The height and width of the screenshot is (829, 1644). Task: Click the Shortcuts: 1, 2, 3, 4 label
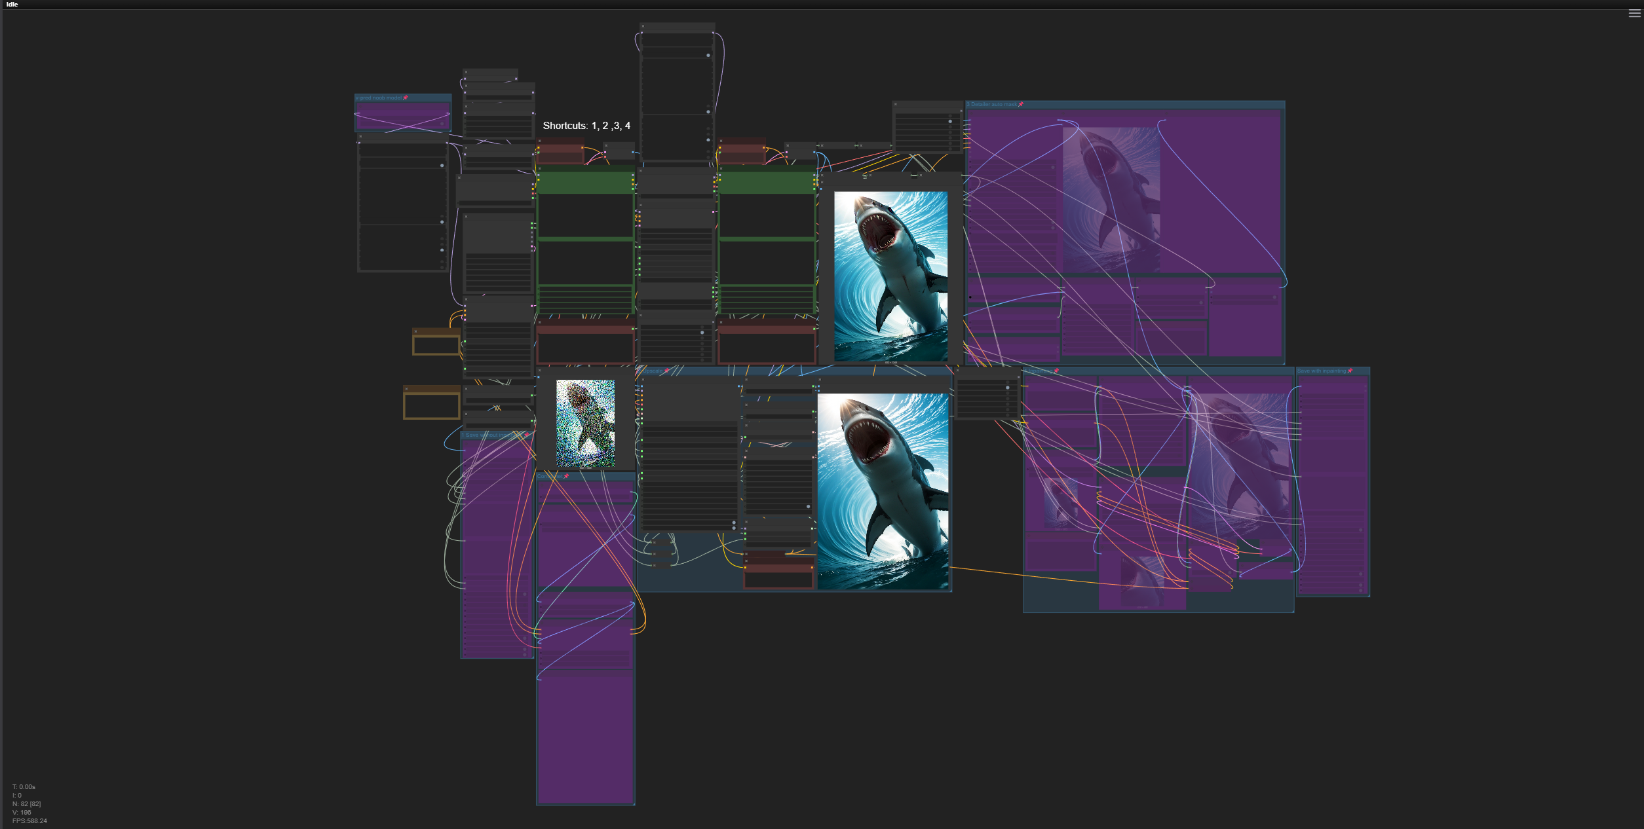click(586, 126)
